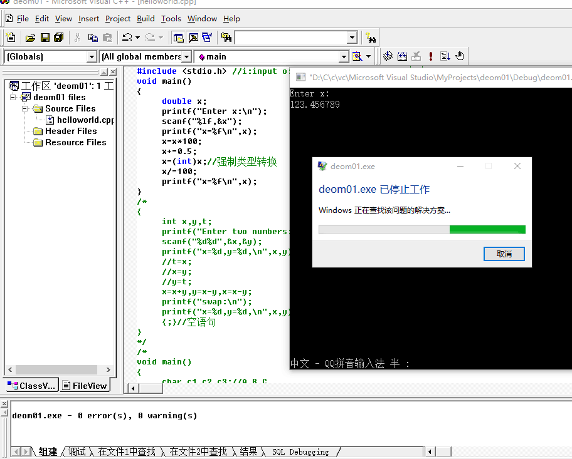Open the WizardBar actions dropdown arrow
This screenshot has height=459, width=572.
click(368, 56)
